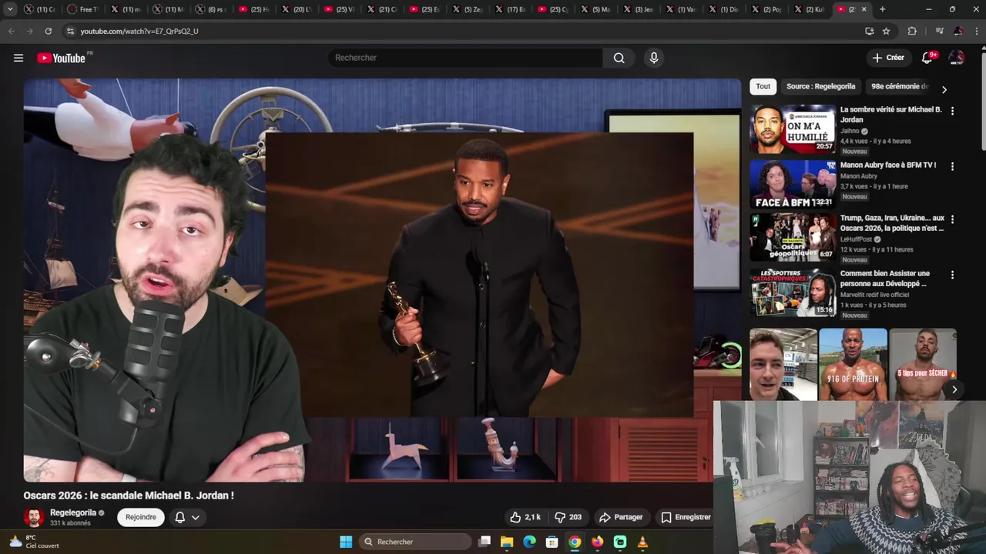The height and width of the screenshot is (554, 986).
Task: Open options for La sombre vérité video
Action: point(952,111)
